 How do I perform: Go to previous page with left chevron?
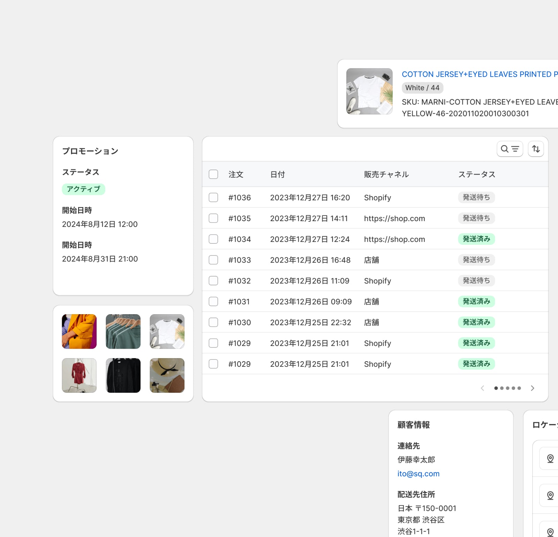point(482,388)
